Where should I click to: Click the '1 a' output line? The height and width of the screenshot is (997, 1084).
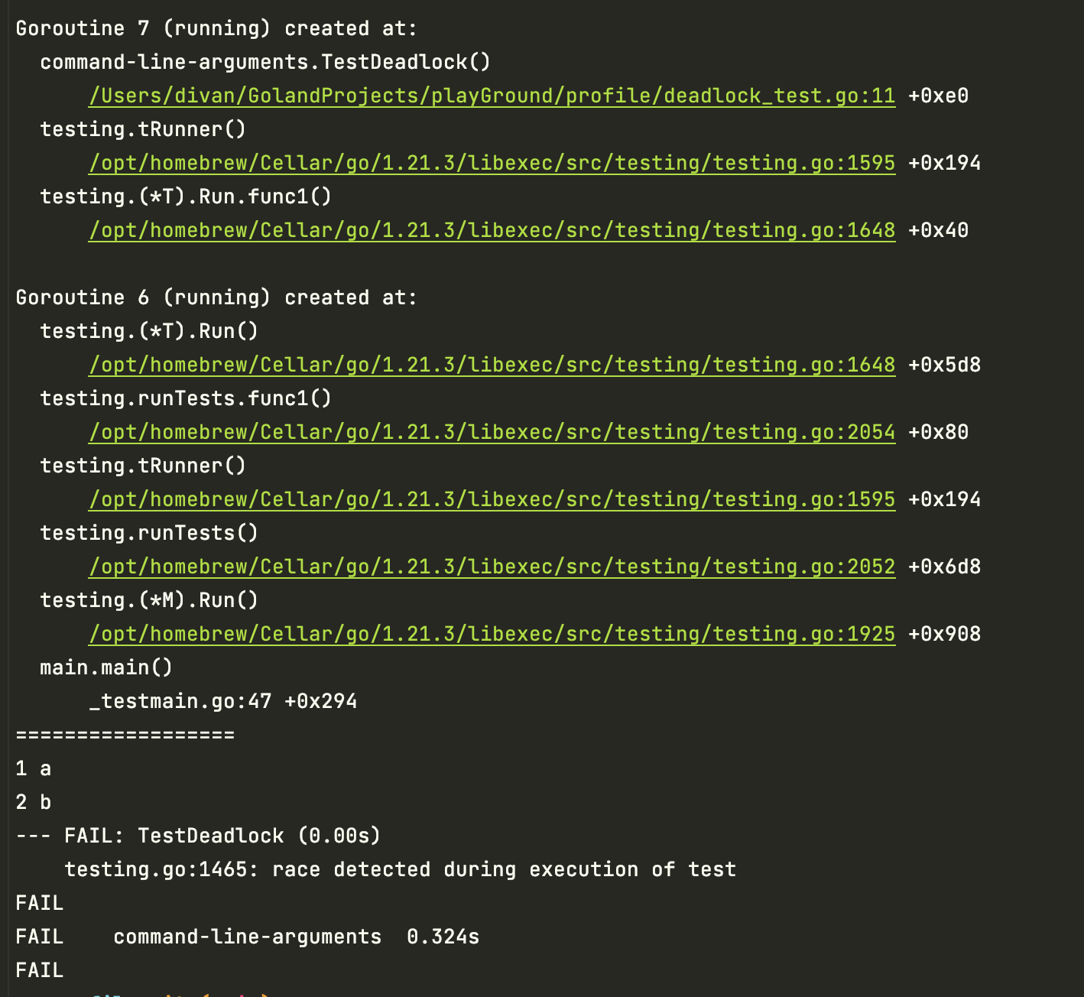[34, 768]
